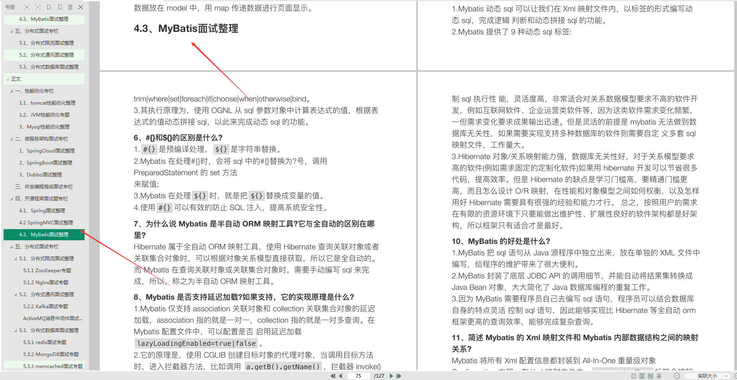Add a new bookmark using bookmark-plus icon
Screen dimensions: 737x380
pyautogui.click(x=49, y=7)
